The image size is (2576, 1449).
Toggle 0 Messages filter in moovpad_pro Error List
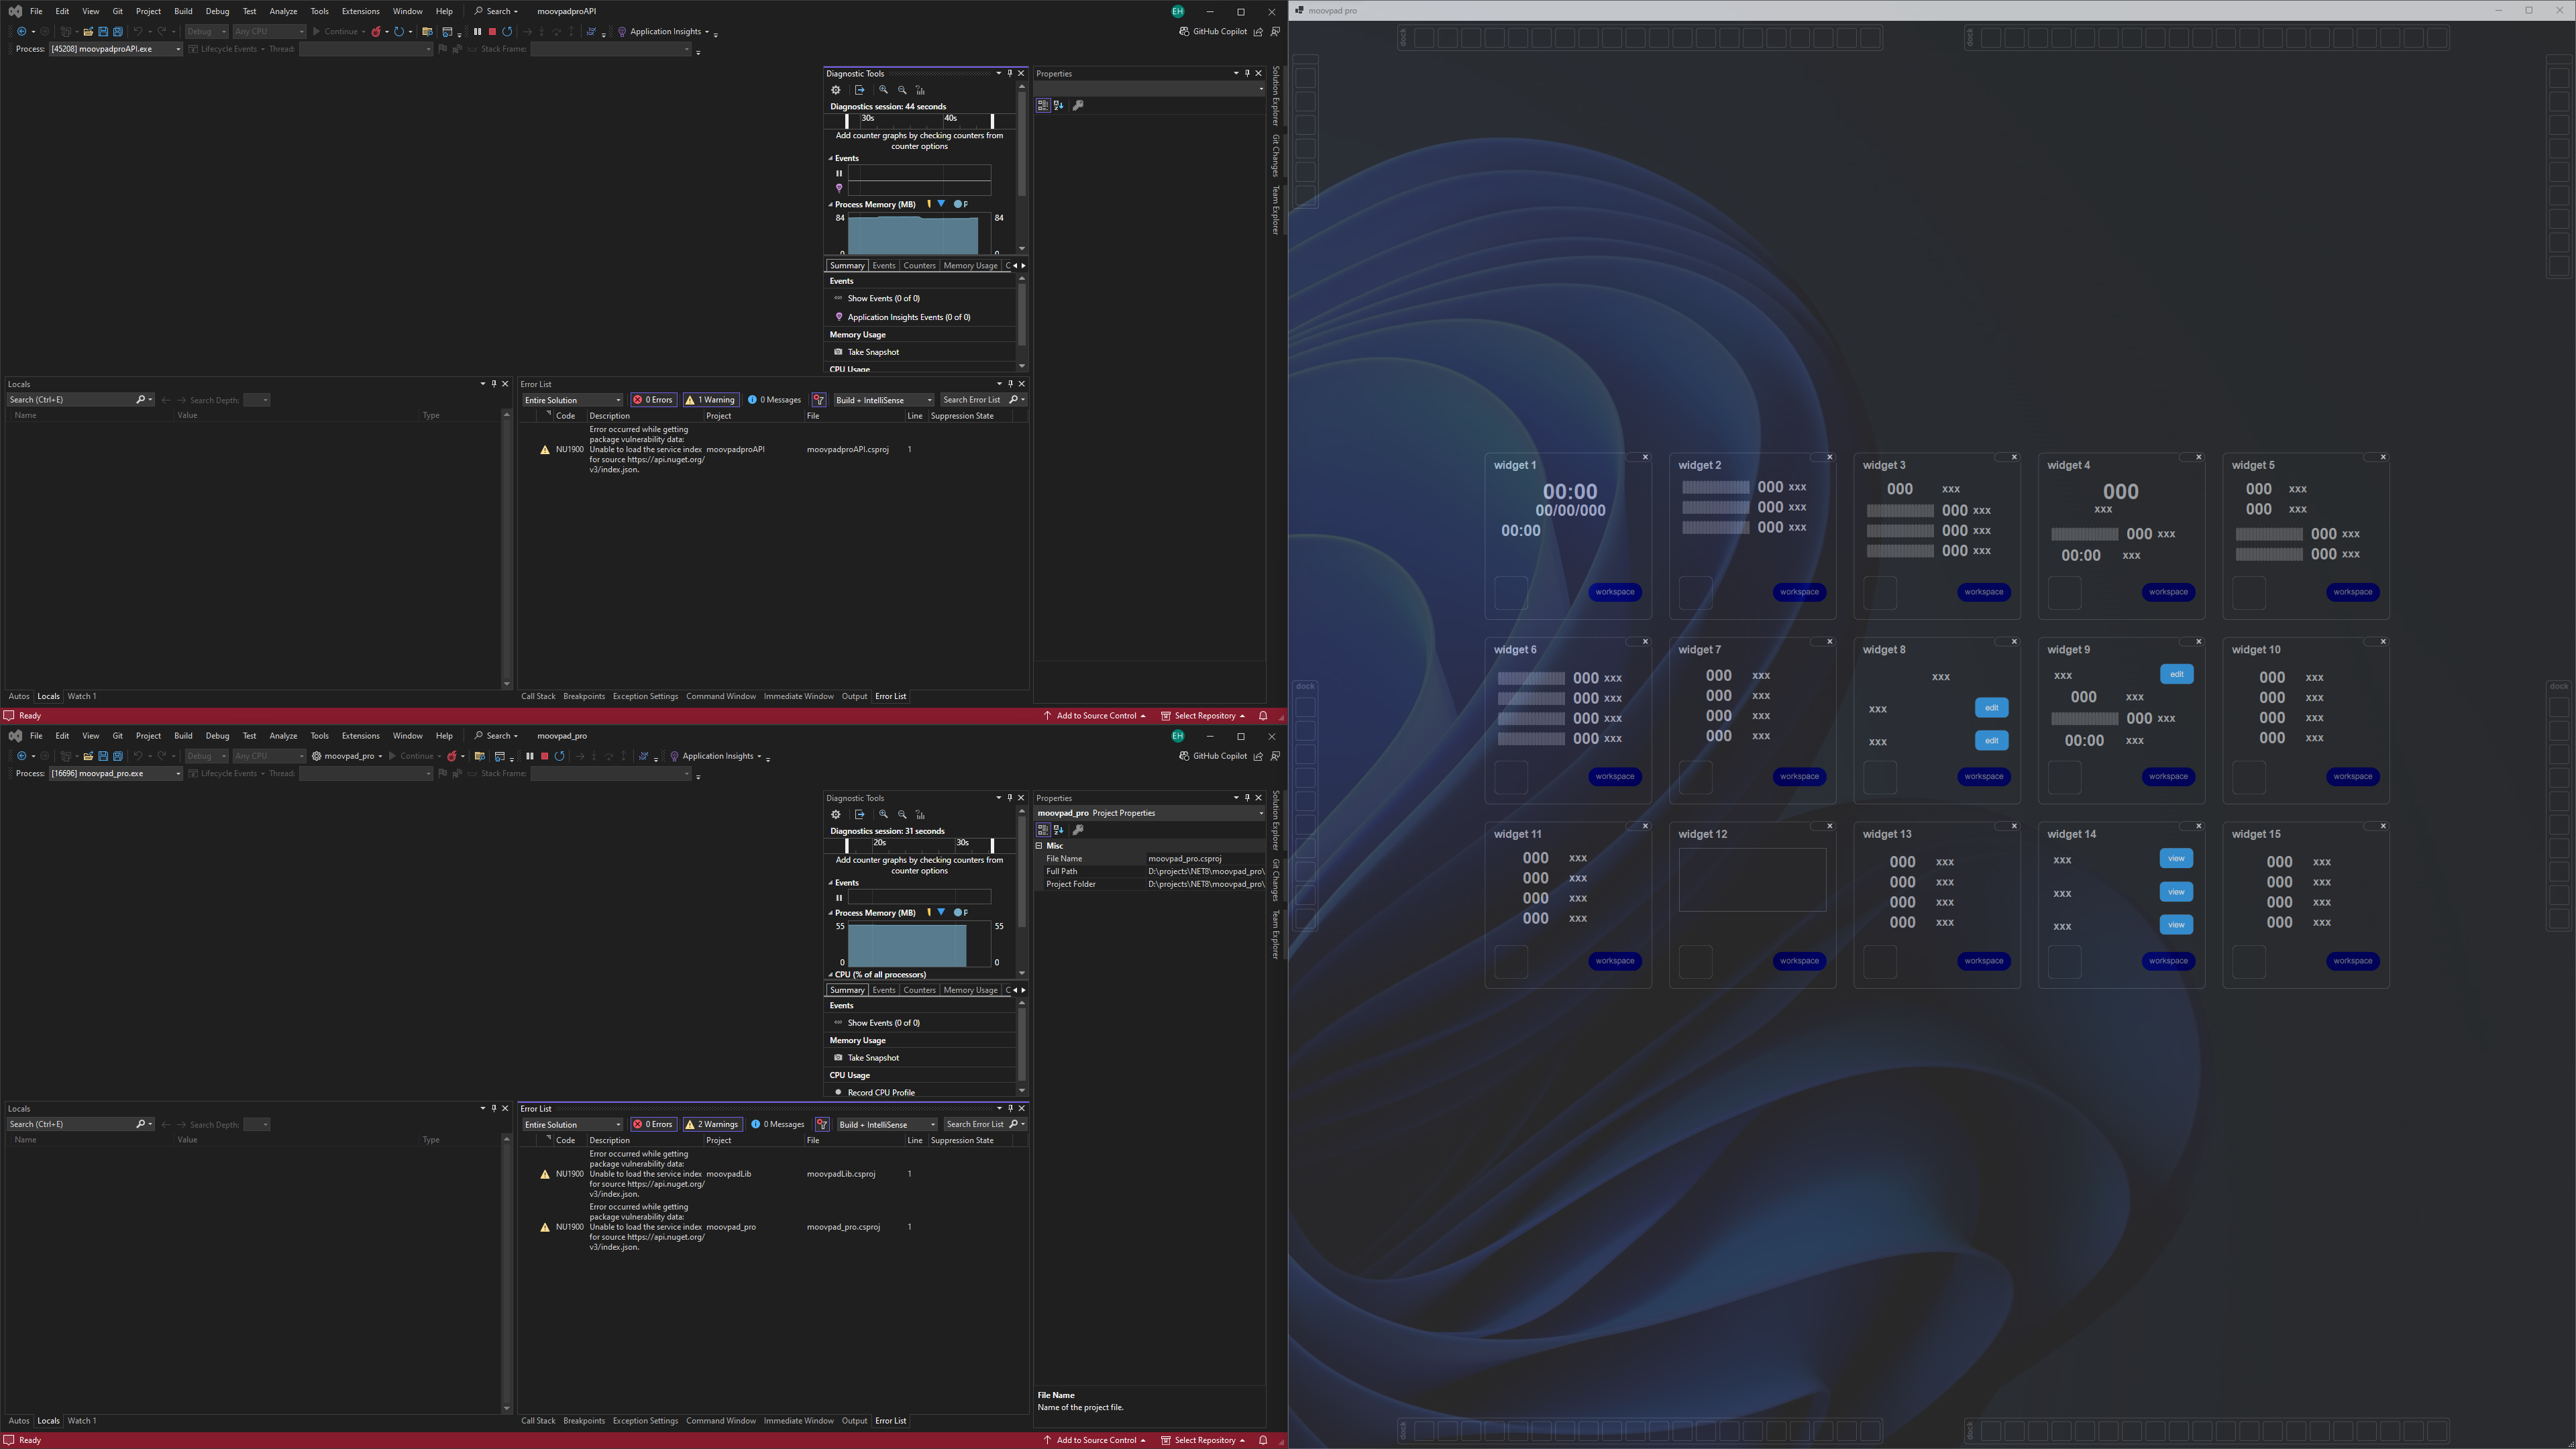coord(778,1125)
